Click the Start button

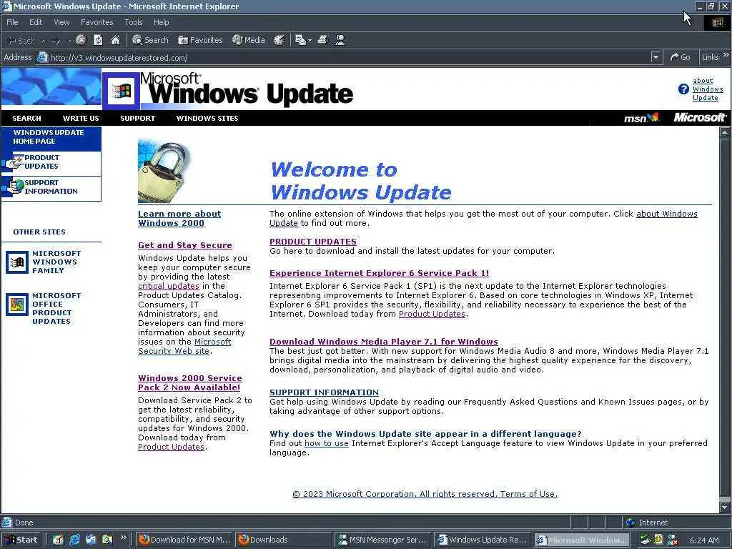[21, 540]
